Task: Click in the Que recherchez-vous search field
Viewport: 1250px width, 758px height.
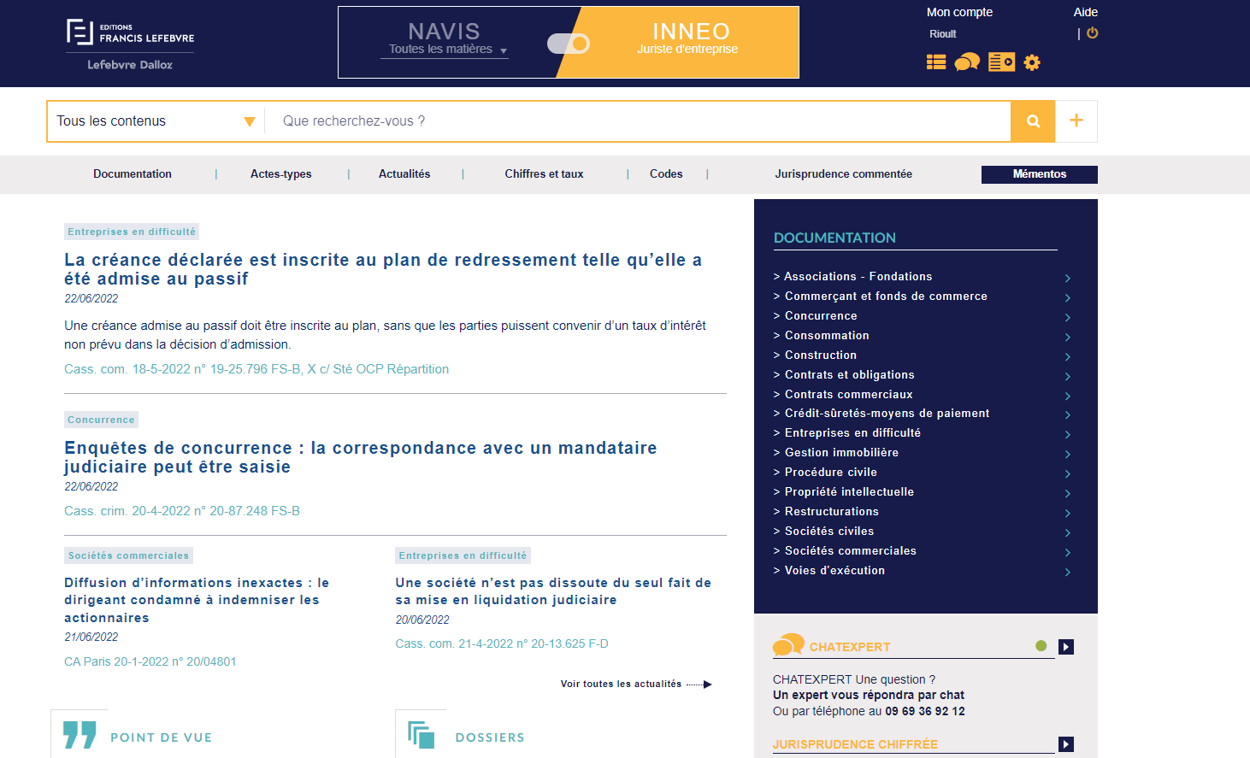Action: click(638, 121)
